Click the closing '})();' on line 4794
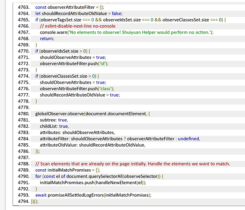This screenshot has height=210, width=245. pyautogui.click(x=34, y=201)
